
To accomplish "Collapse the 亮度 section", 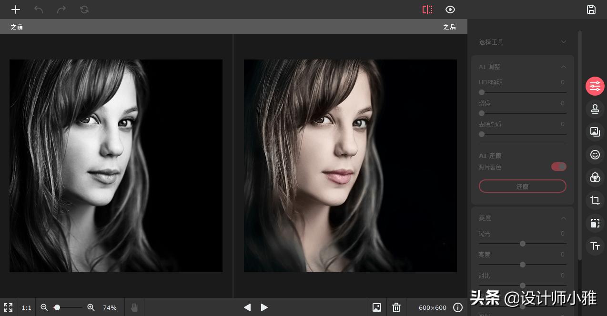I will 563,218.
